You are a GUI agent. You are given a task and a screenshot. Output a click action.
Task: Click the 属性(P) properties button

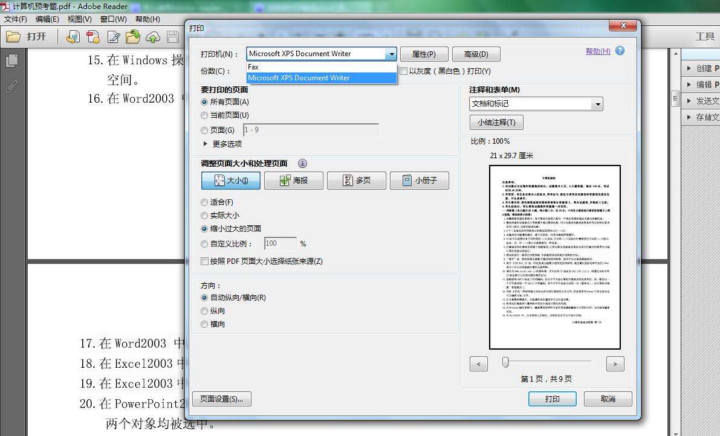point(424,54)
